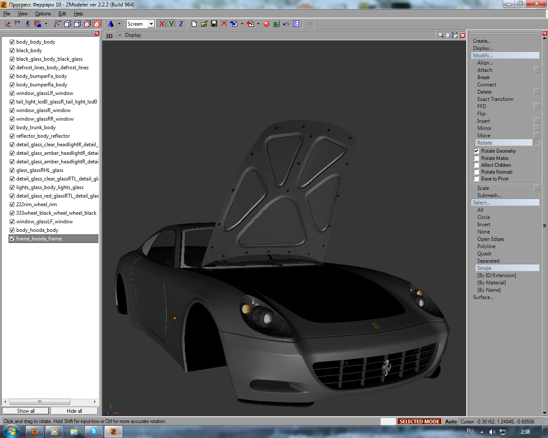Select the Scale tool command
The image size is (548, 438).
(x=483, y=188)
